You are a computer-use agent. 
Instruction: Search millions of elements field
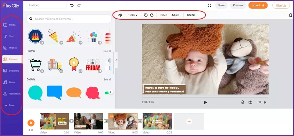coord(69,19)
